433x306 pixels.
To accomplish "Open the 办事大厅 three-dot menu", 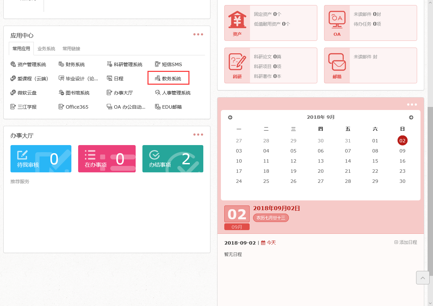I will click(x=198, y=134).
